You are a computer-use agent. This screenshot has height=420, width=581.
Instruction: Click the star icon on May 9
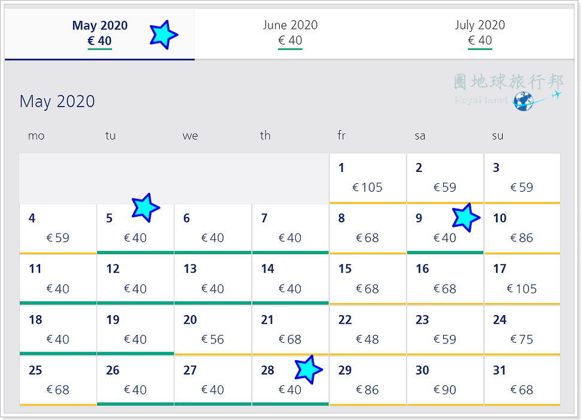point(465,217)
